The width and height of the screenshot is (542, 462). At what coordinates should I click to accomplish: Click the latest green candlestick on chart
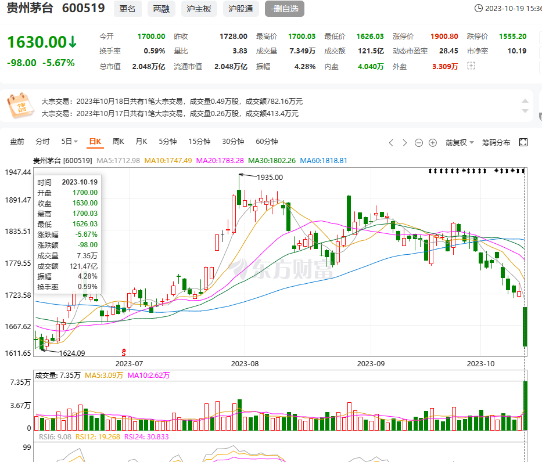coord(525,327)
